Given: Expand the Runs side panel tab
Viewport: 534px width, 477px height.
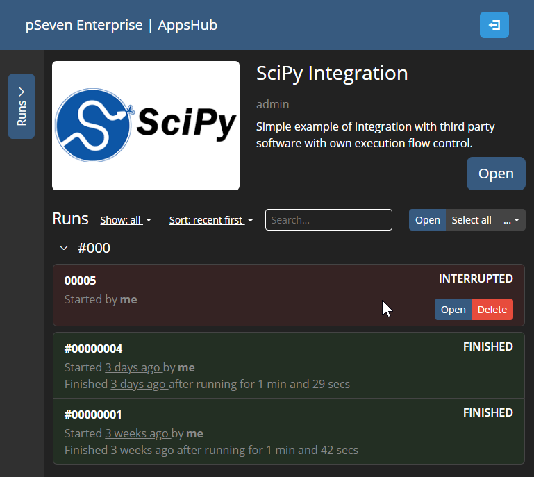Looking at the screenshot, I should [x=22, y=106].
